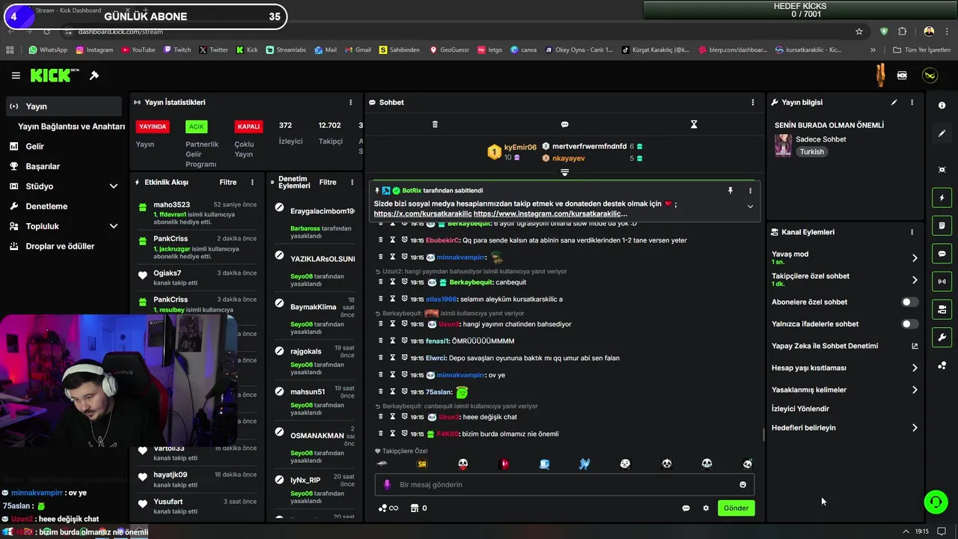
Task: Click the pin icon on BotRix pinned message
Action: click(x=730, y=191)
